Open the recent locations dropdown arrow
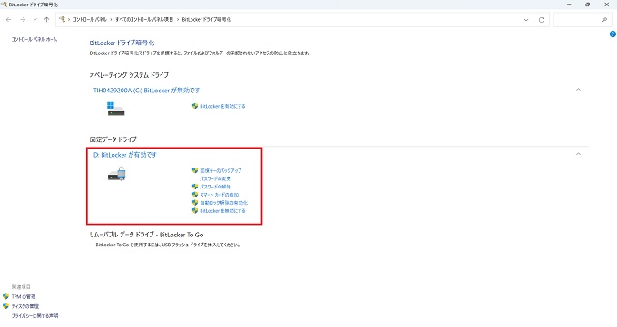This screenshot has height=327, width=617. coord(35,20)
